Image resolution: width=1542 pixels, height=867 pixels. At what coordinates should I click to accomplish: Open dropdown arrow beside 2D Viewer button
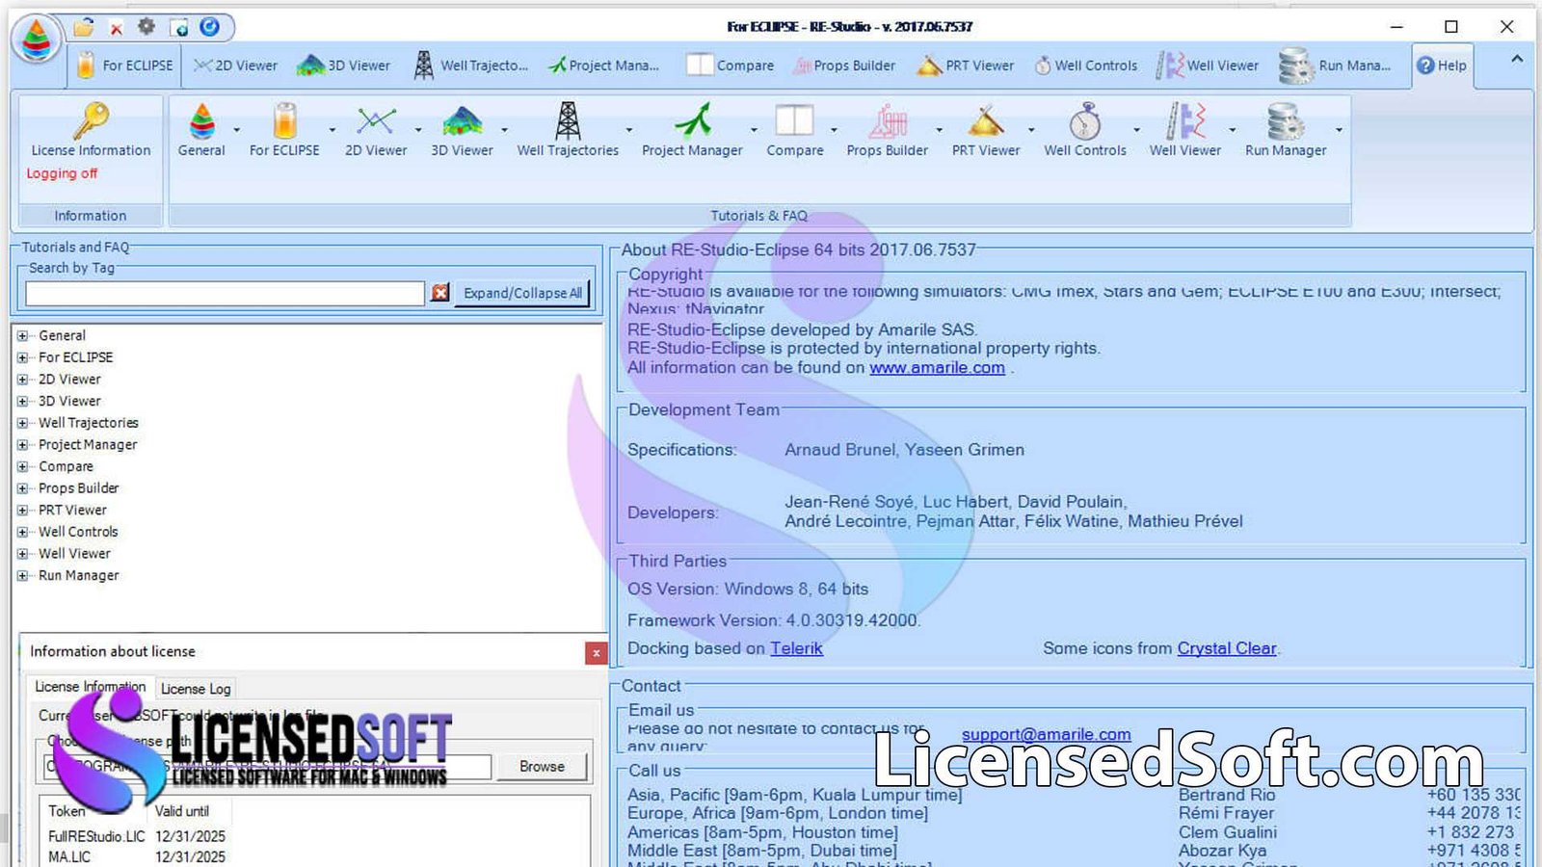coord(418,130)
